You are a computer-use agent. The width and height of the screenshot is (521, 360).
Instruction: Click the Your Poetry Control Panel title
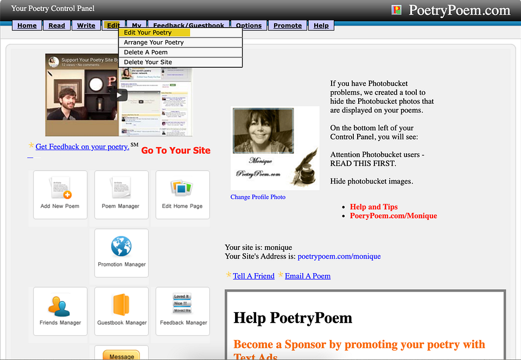pos(53,8)
